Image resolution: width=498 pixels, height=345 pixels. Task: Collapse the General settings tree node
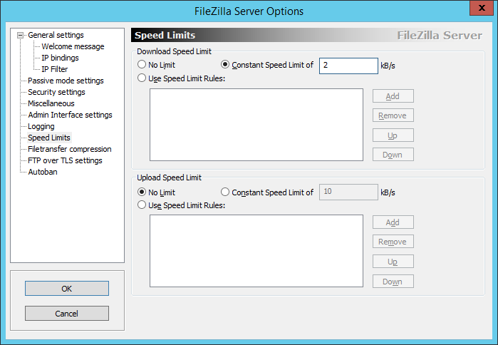click(x=21, y=35)
